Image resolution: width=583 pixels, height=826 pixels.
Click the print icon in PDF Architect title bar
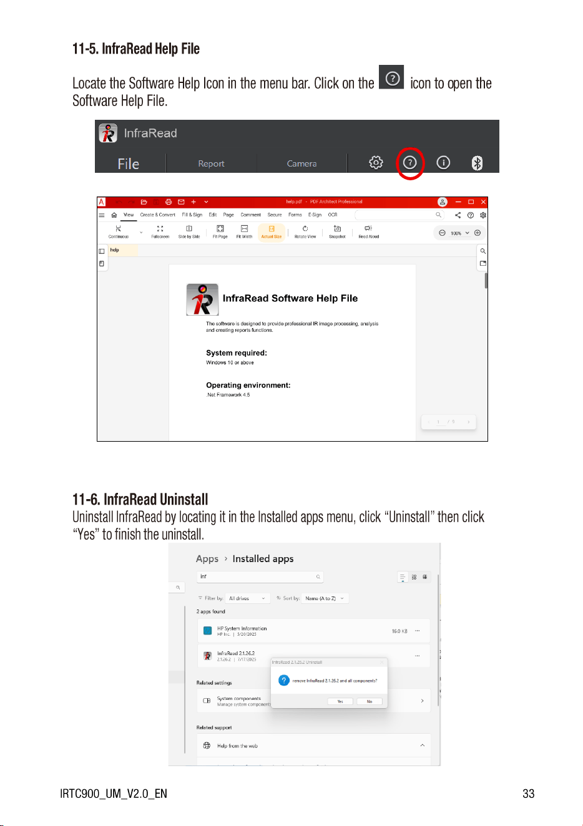click(x=169, y=202)
